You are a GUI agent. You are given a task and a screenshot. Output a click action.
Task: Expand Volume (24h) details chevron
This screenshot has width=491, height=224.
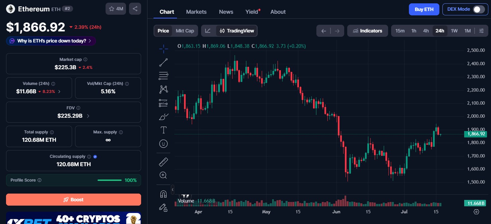(59, 92)
